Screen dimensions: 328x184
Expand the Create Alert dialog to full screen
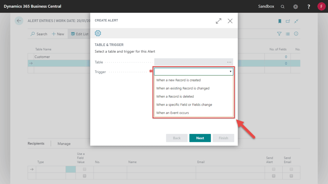218,21
